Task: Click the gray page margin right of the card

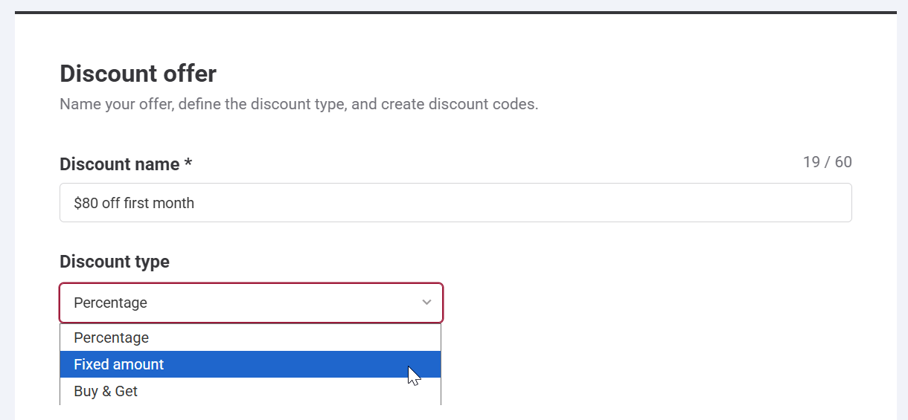Action: pos(902,223)
